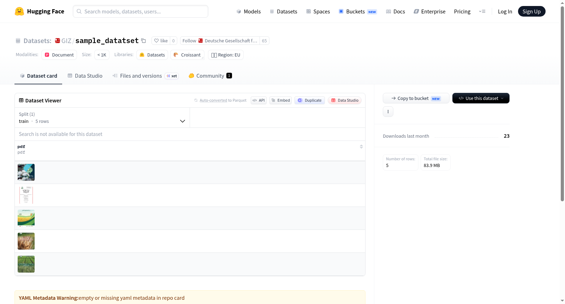Open the third pdf thumbnail with yellow field

click(x=26, y=218)
